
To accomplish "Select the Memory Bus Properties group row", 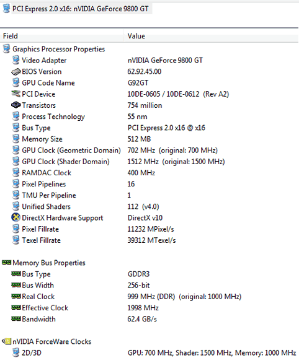I will click(x=49, y=263).
